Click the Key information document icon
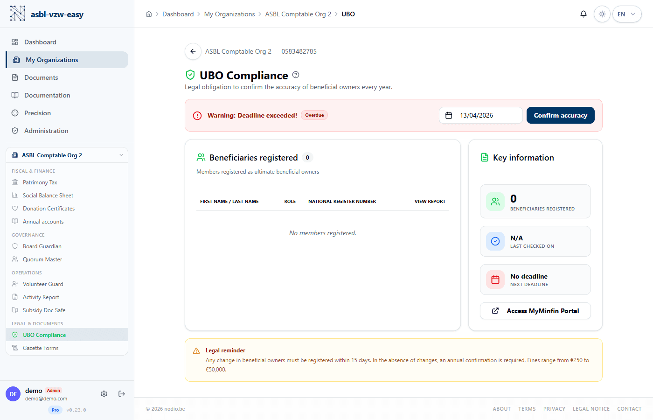653x420 pixels. click(485, 157)
